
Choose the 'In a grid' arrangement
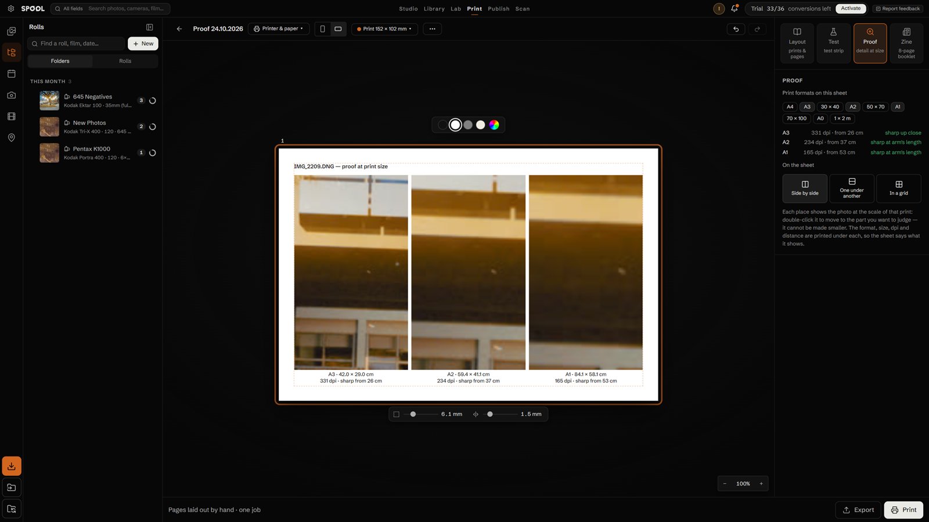[898, 188]
